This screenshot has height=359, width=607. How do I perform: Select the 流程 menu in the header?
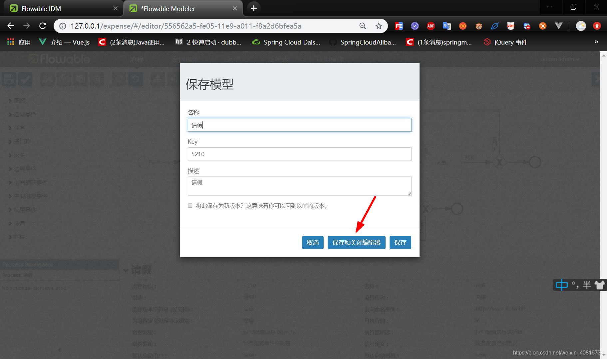click(137, 59)
